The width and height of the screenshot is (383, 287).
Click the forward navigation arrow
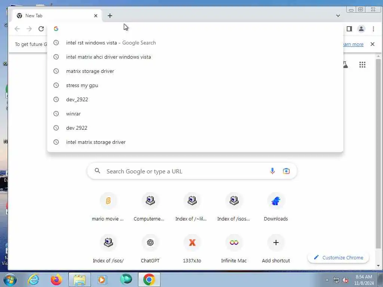[x=29, y=29]
